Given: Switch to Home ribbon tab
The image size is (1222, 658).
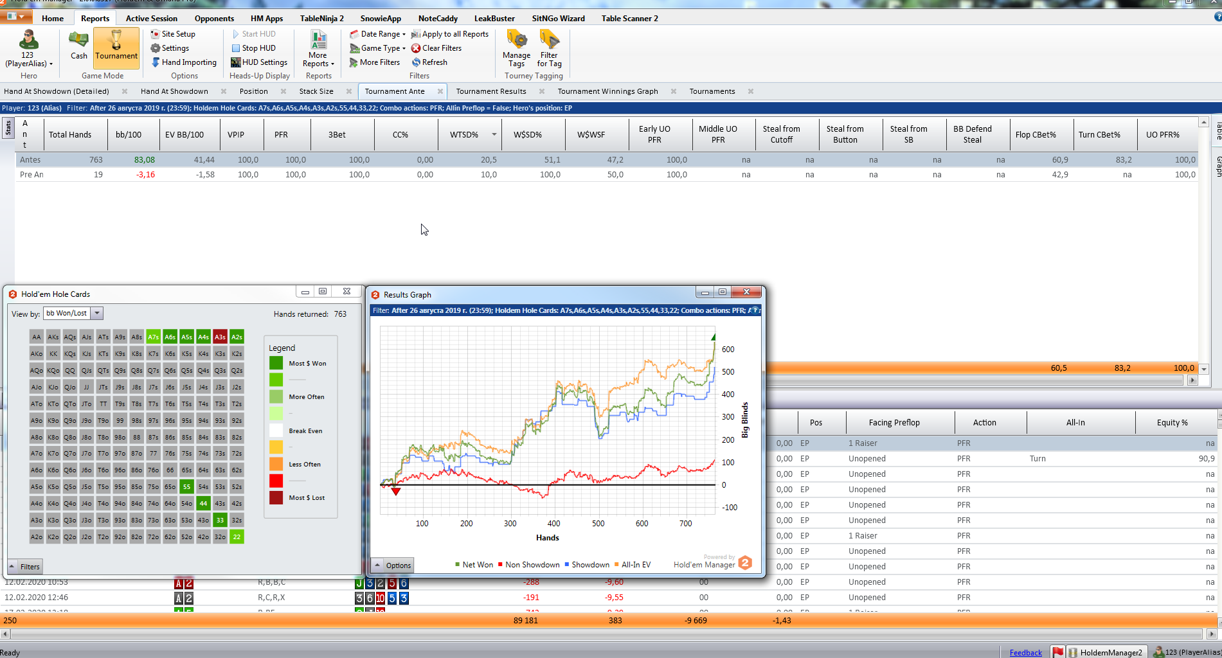Looking at the screenshot, I should 53,18.
